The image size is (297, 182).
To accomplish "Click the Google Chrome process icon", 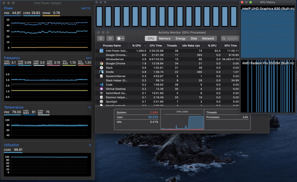I will [x=102, y=63].
